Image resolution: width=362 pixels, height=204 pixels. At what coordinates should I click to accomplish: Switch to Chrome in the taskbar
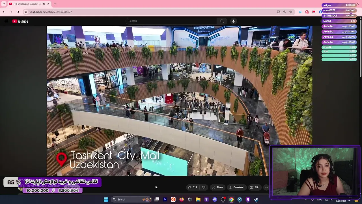pos(231,199)
